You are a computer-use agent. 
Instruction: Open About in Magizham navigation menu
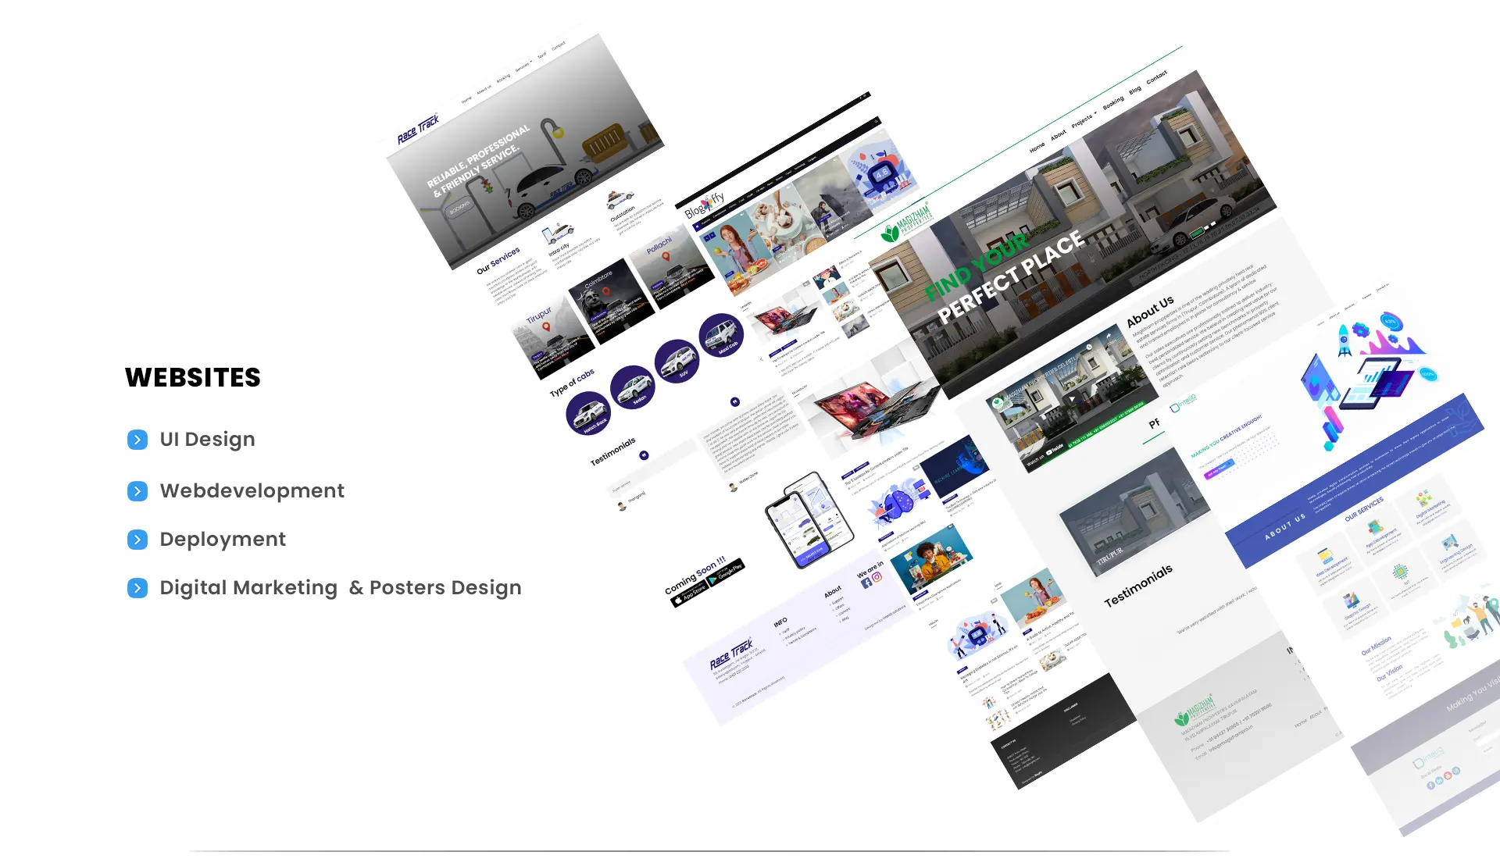[1058, 135]
